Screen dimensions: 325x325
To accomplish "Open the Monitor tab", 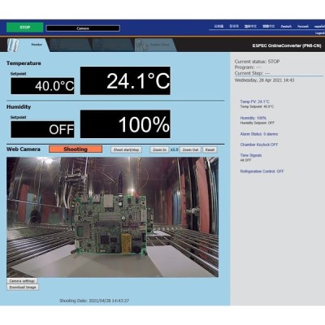I will point(28,45).
